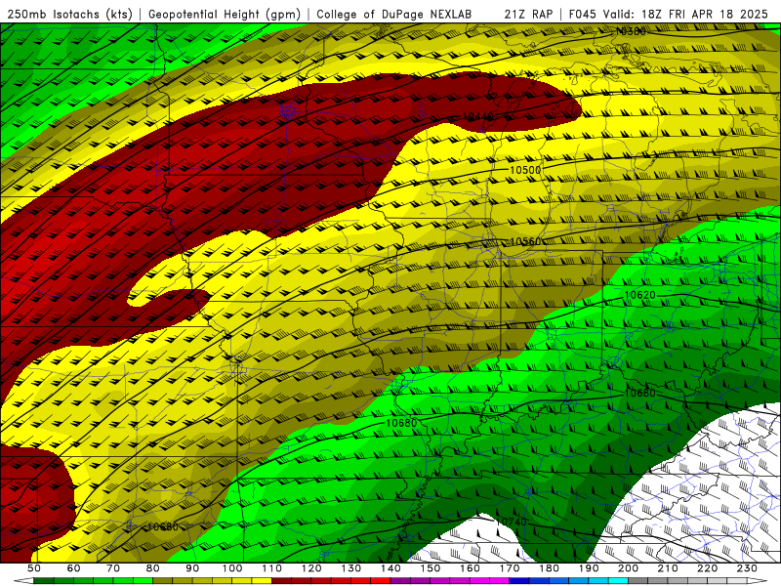Click the "College of DuPage NEXLAB" label

tap(394, 15)
